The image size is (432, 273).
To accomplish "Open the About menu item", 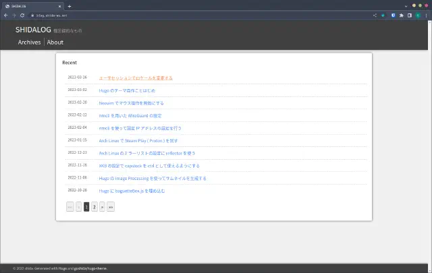I will 55,42.
